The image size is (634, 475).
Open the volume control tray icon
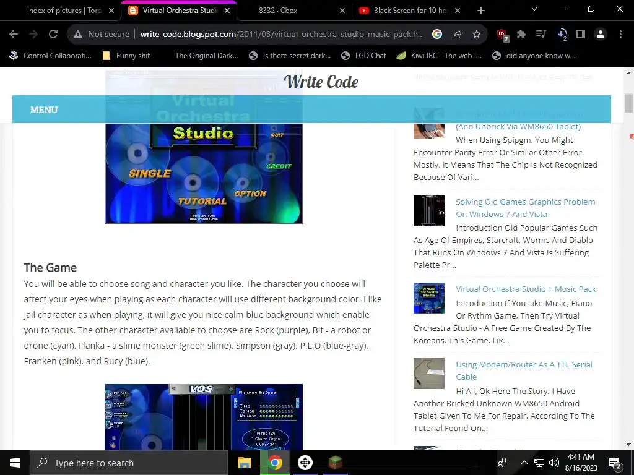(554, 463)
